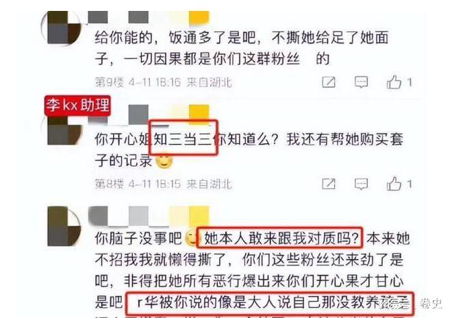Click the emoji after 你脑子没事吧
This screenshot has width=452, height=318.
pyautogui.click(x=191, y=238)
